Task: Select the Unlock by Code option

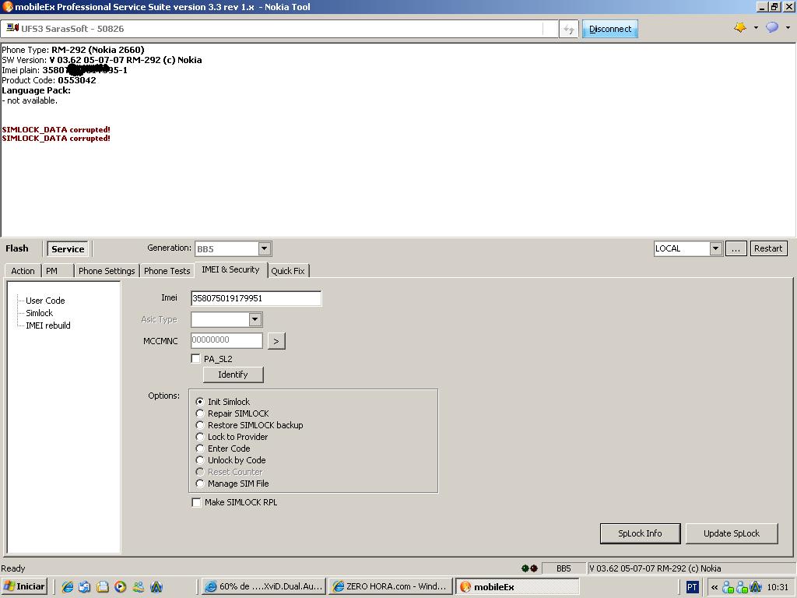Action: pyautogui.click(x=200, y=460)
